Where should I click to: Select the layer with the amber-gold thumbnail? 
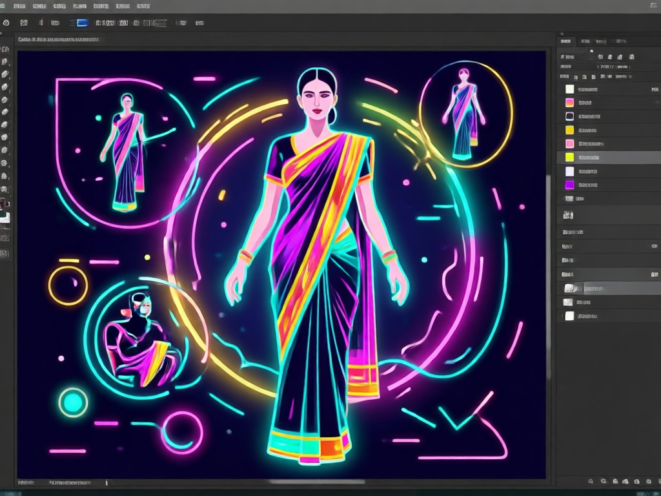pos(609,130)
